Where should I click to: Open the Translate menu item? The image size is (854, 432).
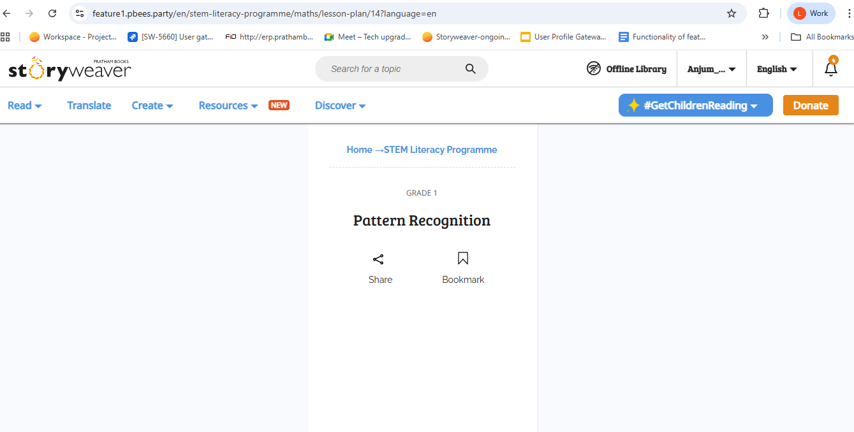(x=89, y=106)
